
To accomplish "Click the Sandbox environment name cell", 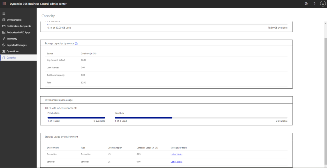I will 51,162.
